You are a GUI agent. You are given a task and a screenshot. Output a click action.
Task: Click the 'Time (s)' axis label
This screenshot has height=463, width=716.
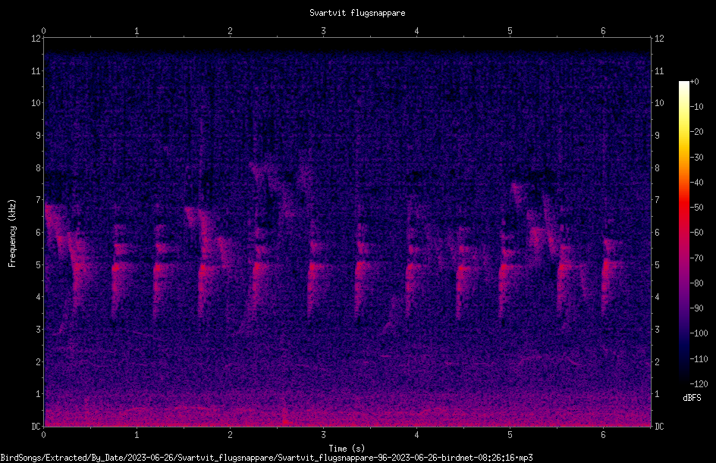coord(347,449)
